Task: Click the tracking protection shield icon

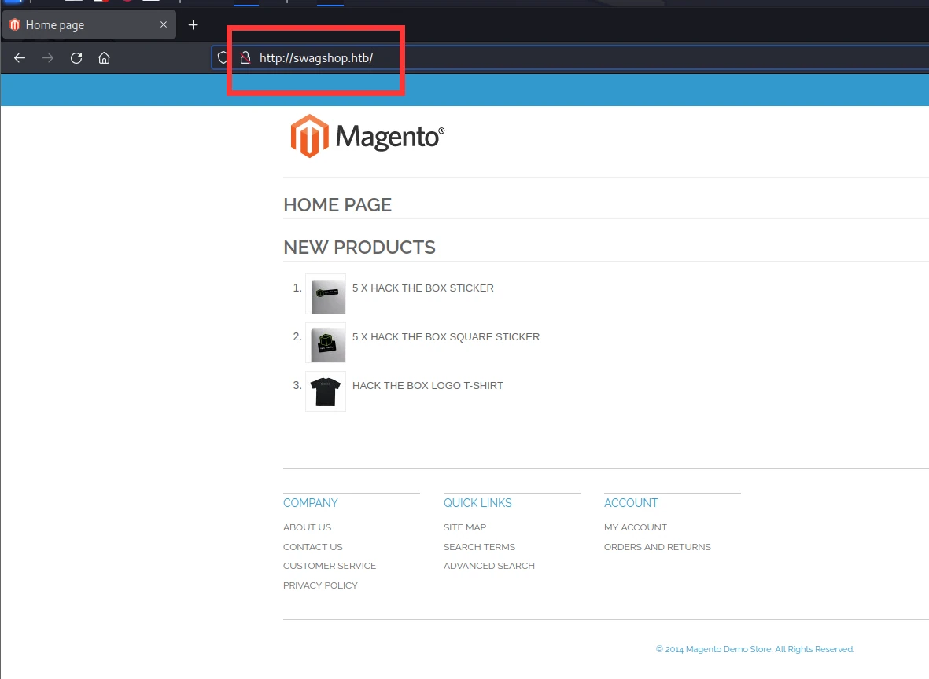Action: pos(223,58)
